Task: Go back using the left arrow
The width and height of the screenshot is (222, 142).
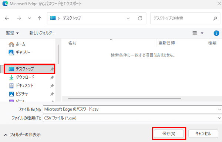Action: (x=7, y=18)
